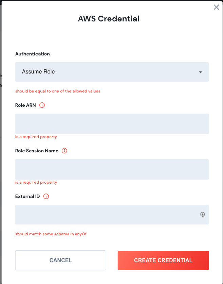
Task: Click the 'should match some schema' error
Action: pyautogui.click(x=51, y=234)
